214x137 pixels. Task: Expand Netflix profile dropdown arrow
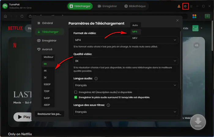coord(201,28)
